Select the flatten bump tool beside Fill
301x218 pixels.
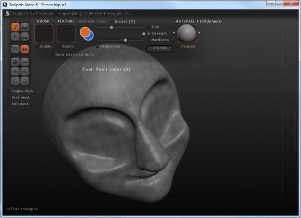[x=24, y=36]
